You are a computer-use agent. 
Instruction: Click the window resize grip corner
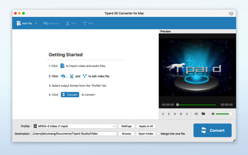[x=234, y=140]
